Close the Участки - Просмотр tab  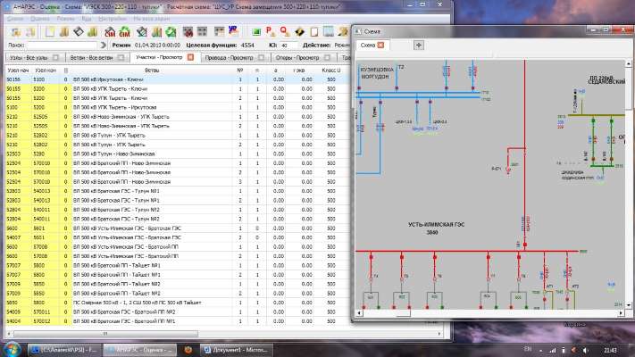point(190,57)
